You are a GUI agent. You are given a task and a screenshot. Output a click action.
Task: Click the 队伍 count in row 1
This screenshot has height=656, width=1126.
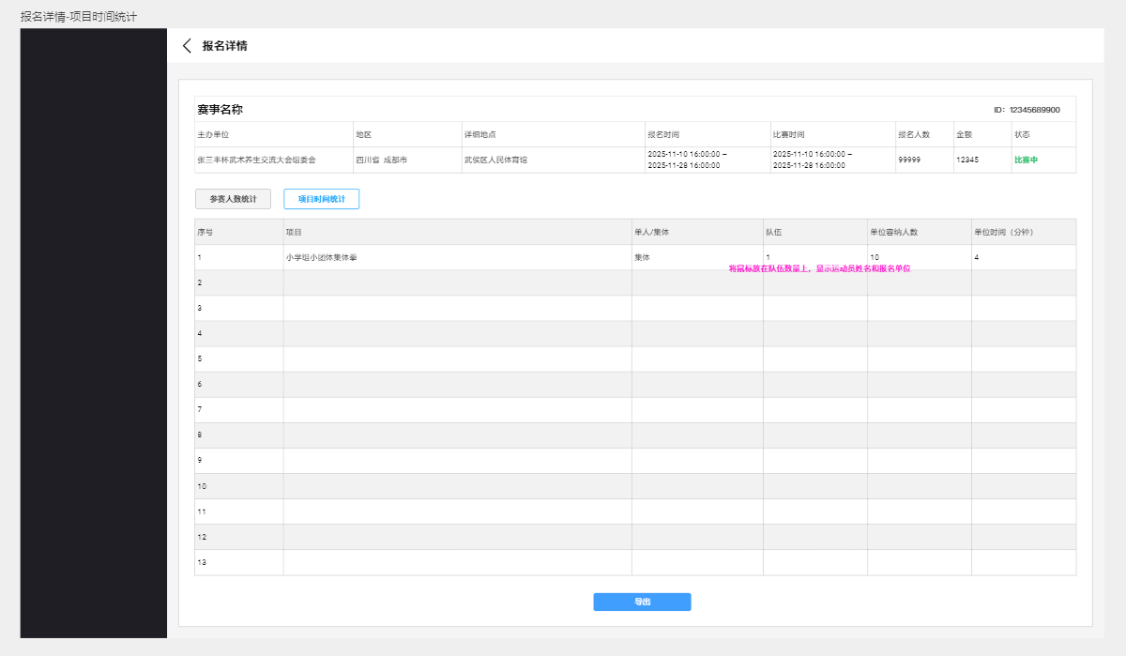768,257
